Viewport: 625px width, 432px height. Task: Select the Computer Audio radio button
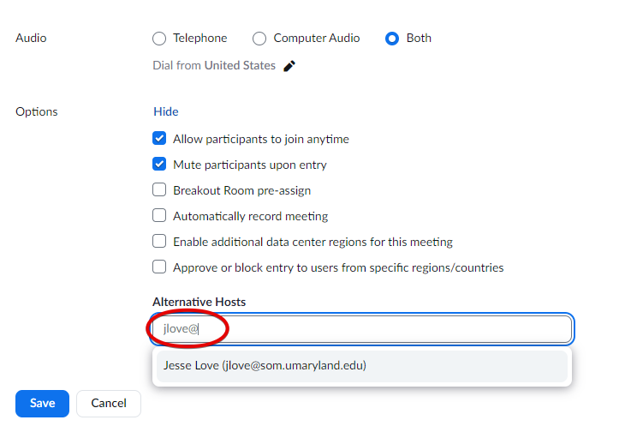(259, 39)
